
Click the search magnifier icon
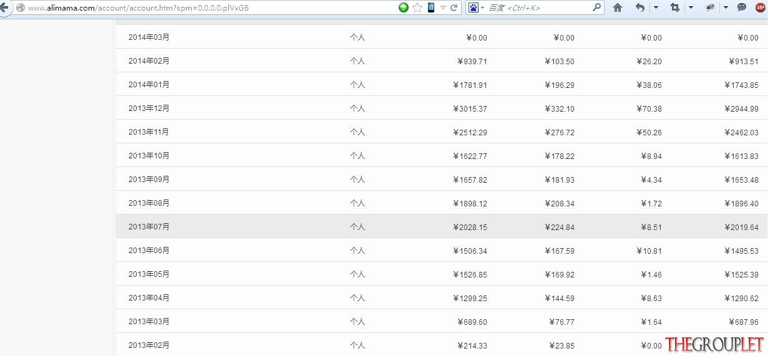pyautogui.click(x=596, y=7)
